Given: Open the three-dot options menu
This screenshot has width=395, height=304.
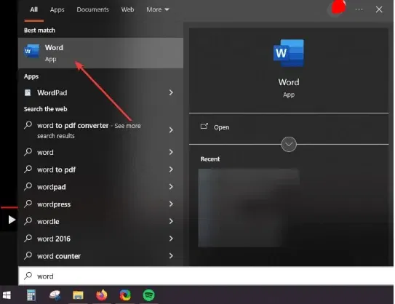Looking at the screenshot, I should tap(359, 9).
